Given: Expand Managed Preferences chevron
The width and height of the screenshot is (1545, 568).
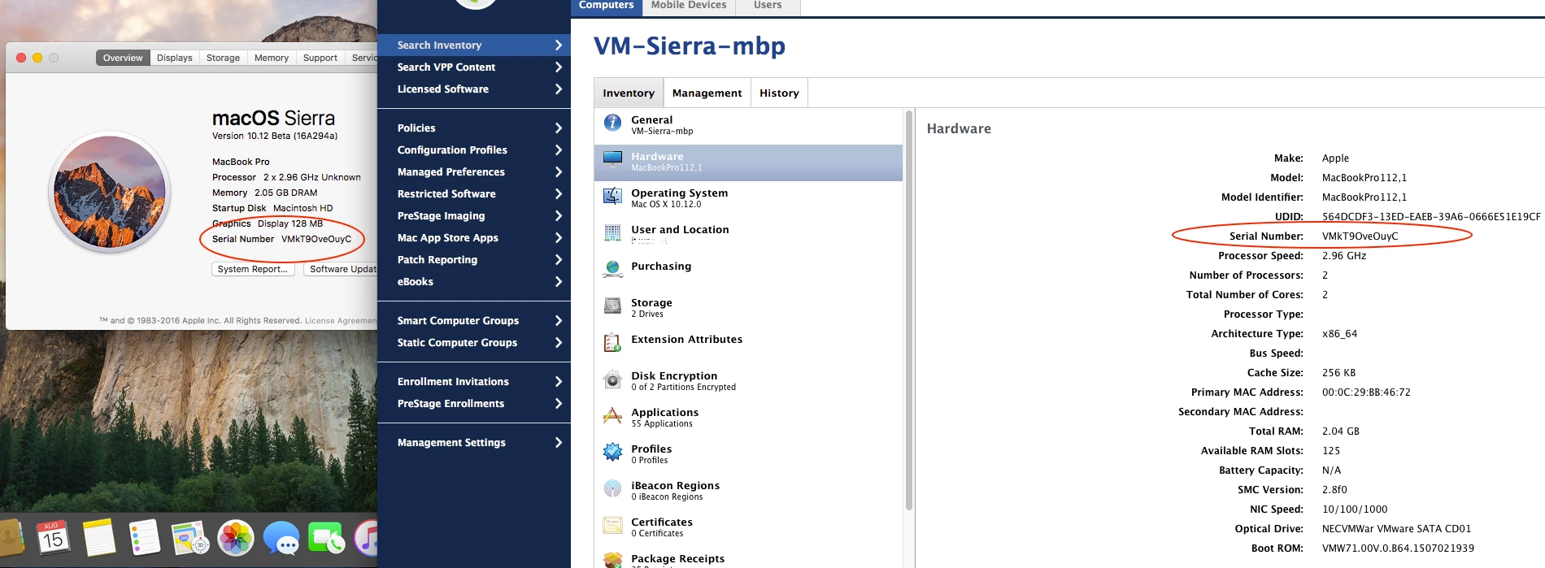Looking at the screenshot, I should [558, 172].
